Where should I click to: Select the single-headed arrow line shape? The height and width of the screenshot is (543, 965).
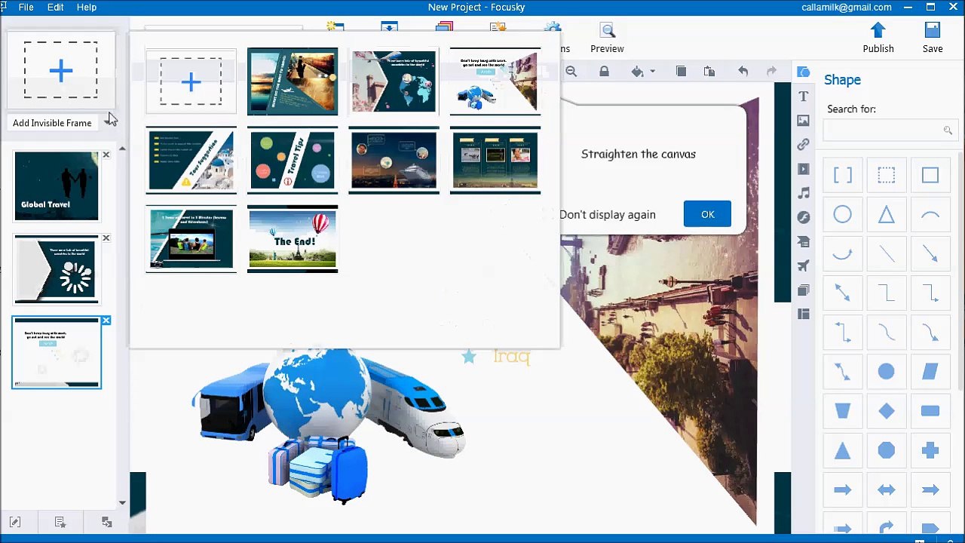pos(930,254)
